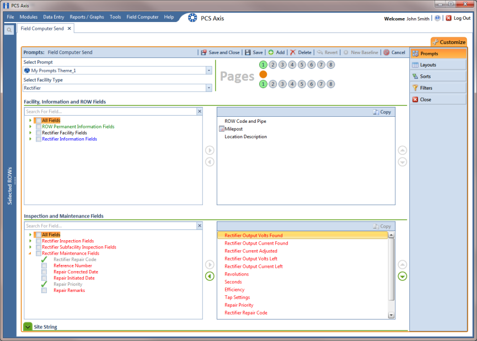
Task: Expand Rectifier Subfacility Inspection Fields node
Action: click(30, 247)
